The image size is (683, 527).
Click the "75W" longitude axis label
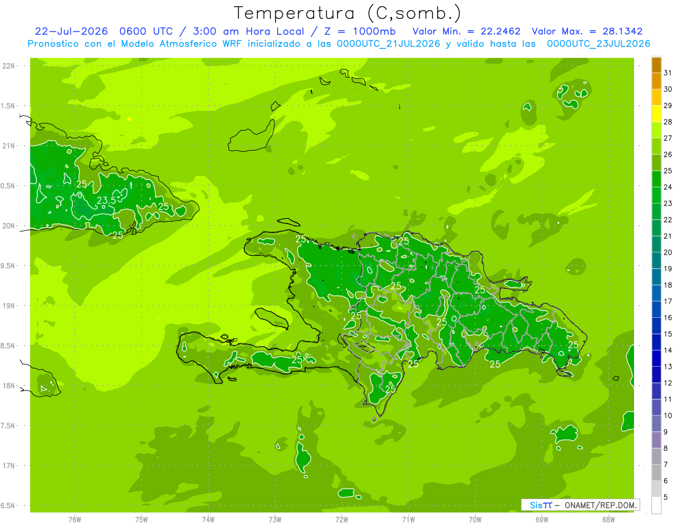point(141,519)
